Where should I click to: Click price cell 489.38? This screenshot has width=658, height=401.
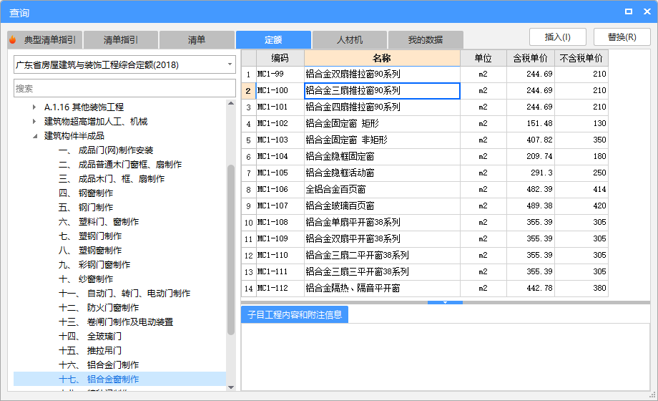point(531,206)
